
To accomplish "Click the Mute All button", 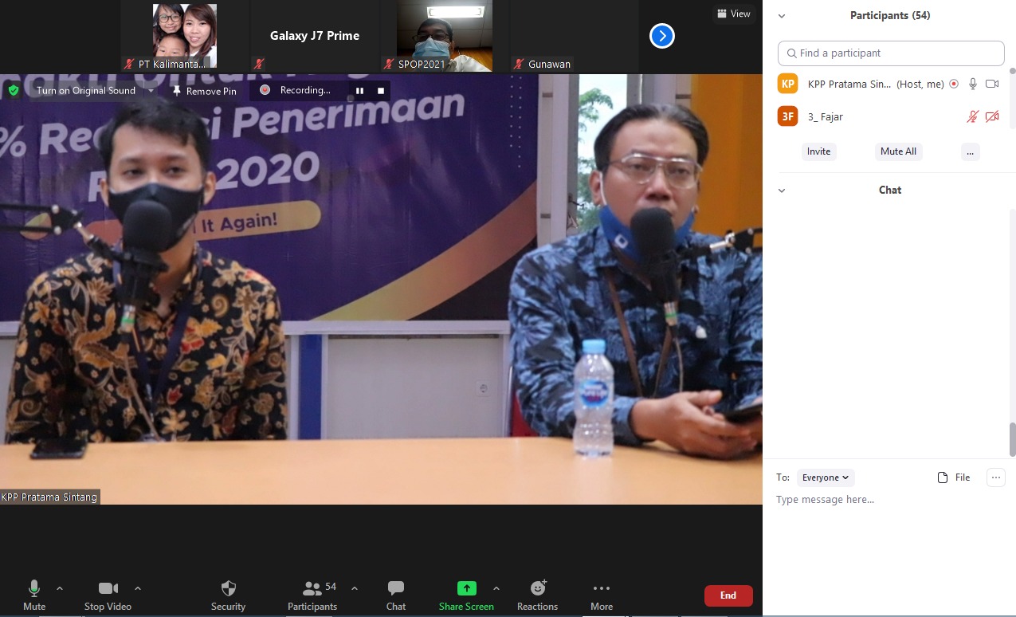I will point(898,151).
